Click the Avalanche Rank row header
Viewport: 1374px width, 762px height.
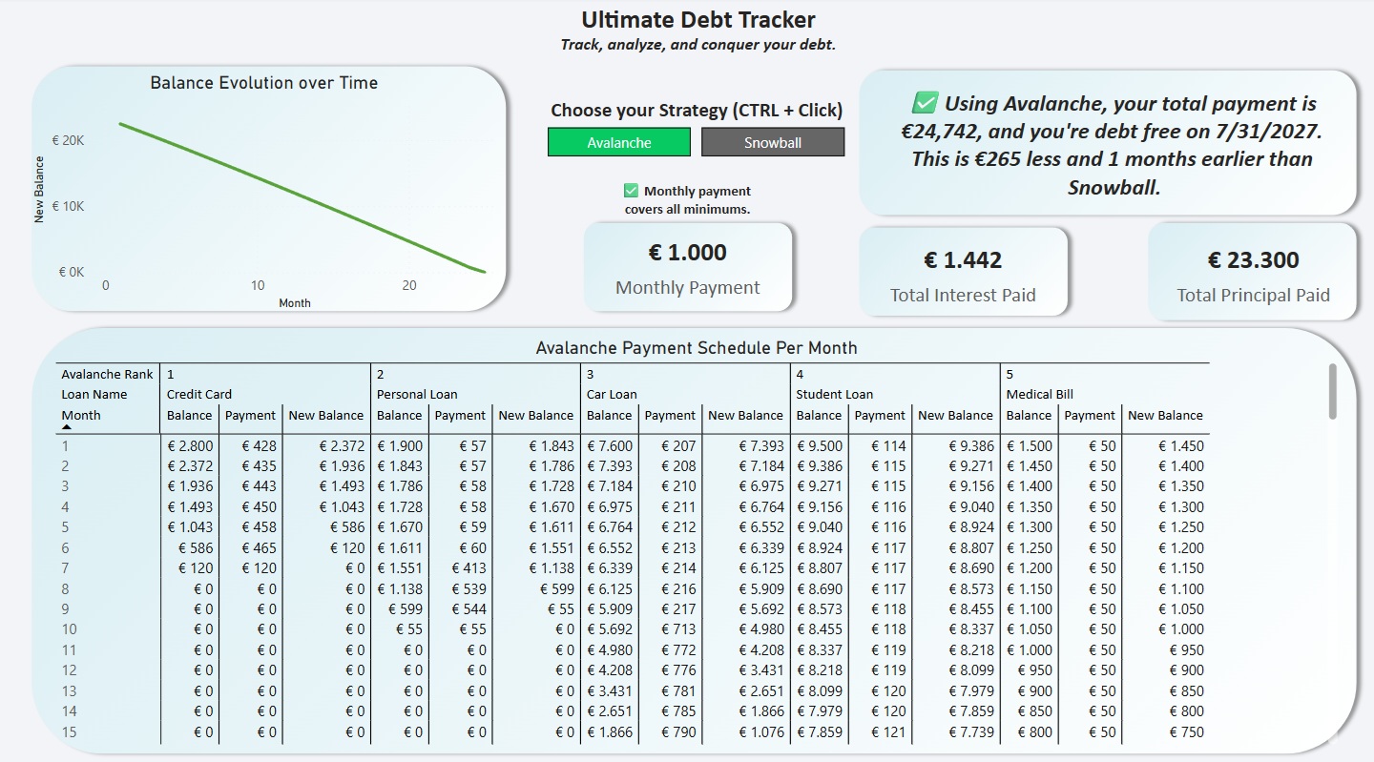pyautogui.click(x=108, y=374)
